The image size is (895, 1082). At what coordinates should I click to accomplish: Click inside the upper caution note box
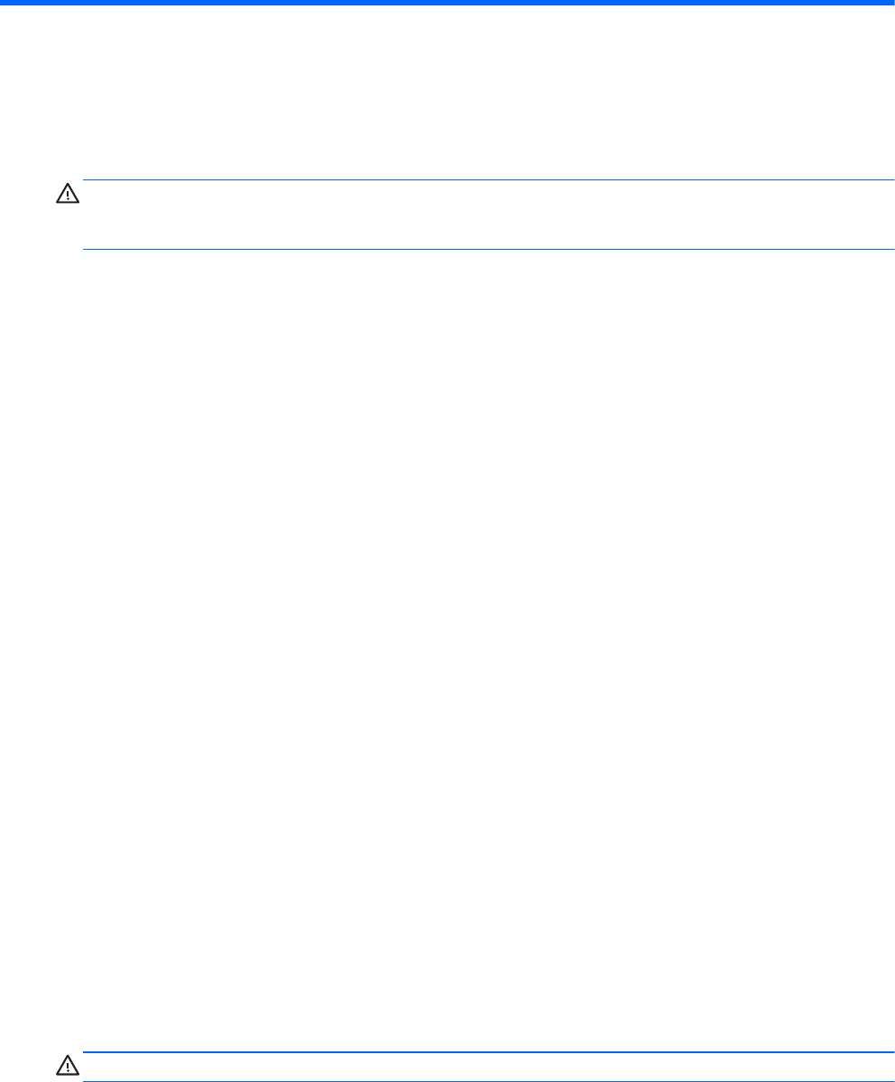click(x=487, y=214)
